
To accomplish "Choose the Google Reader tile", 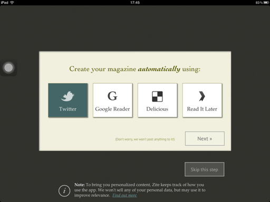I will (x=113, y=100).
